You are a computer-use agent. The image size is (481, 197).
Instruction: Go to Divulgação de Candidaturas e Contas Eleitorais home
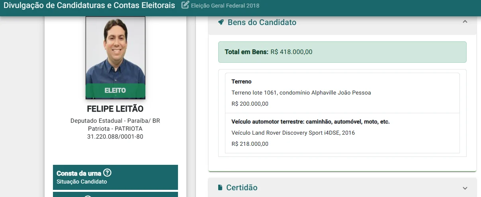(89, 6)
